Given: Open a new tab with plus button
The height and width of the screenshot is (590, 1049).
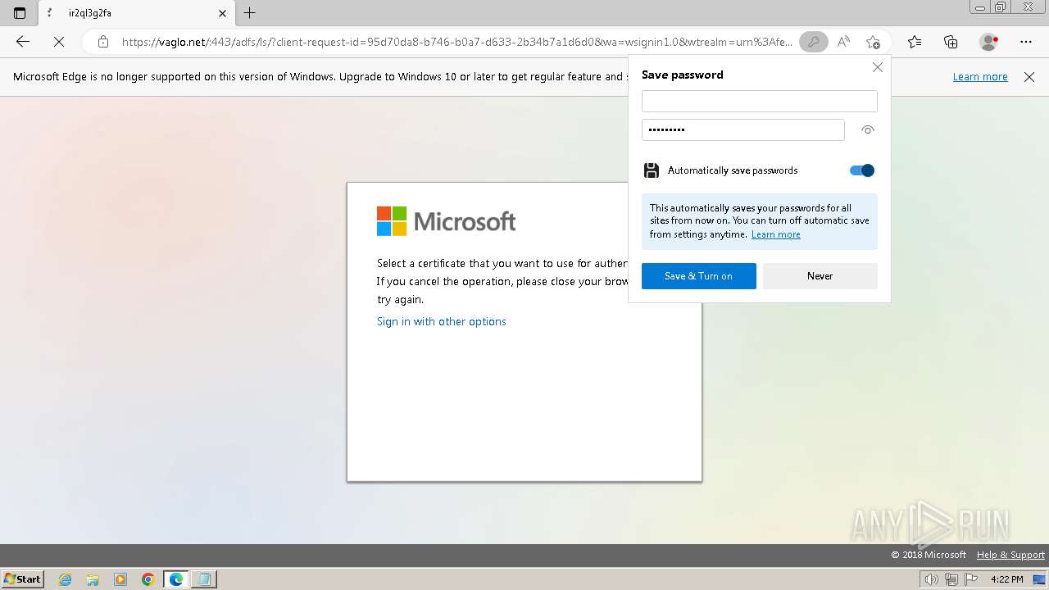Looking at the screenshot, I should 250,13.
